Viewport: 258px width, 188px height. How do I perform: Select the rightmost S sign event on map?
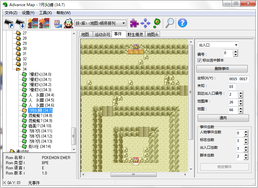coord(141,52)
